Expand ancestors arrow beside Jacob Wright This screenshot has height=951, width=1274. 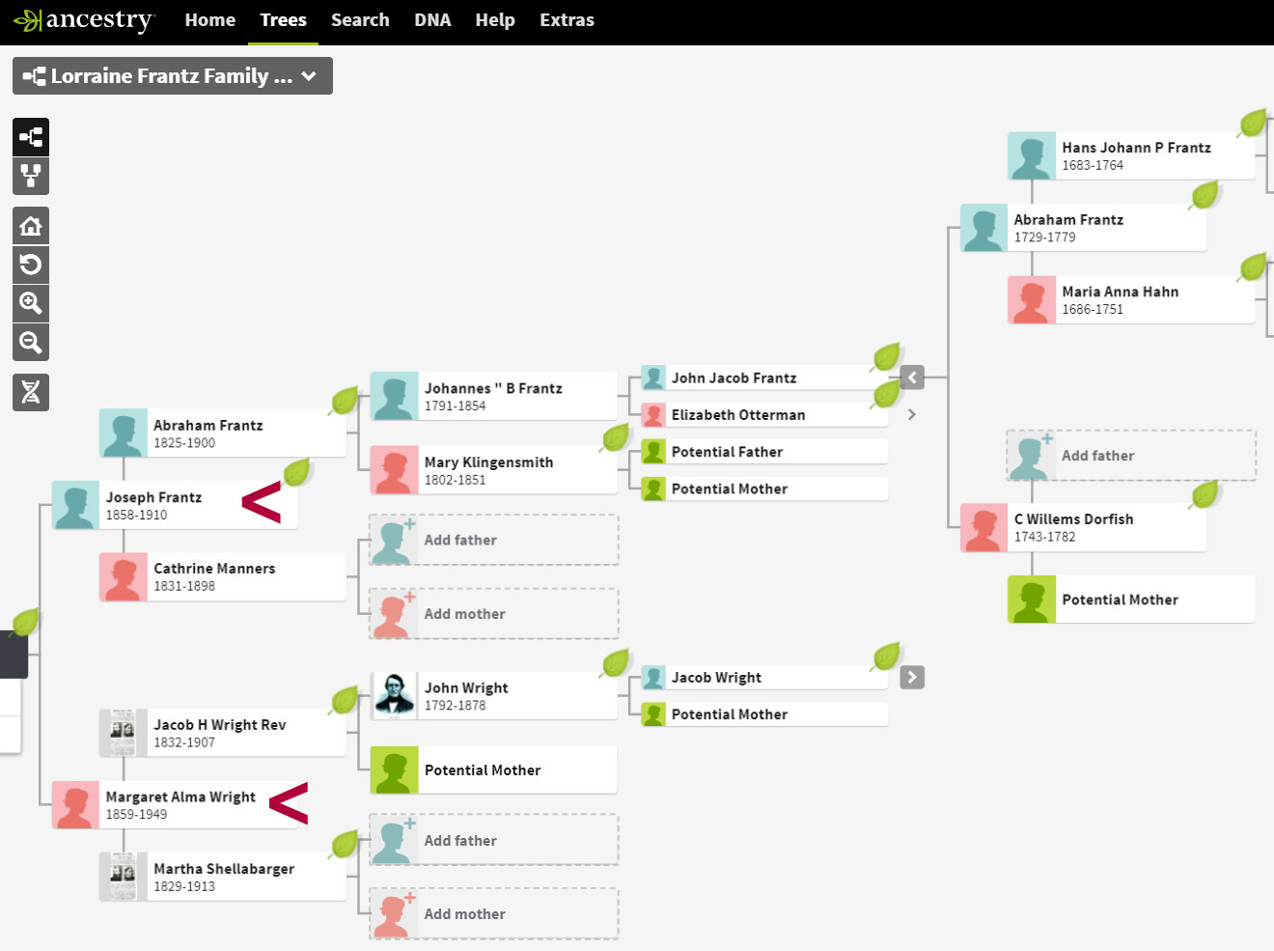coord(912,677)
